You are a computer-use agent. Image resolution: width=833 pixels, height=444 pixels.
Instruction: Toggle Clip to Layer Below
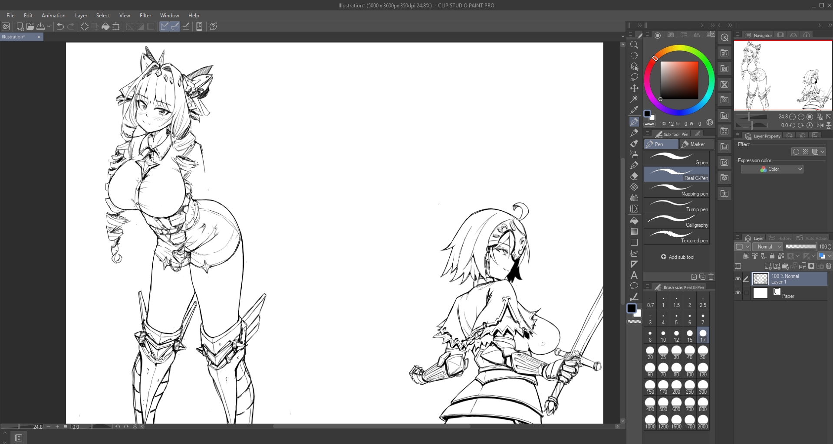[746, 256]
